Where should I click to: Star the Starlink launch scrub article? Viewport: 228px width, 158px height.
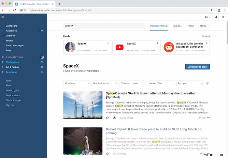[107, 118]
